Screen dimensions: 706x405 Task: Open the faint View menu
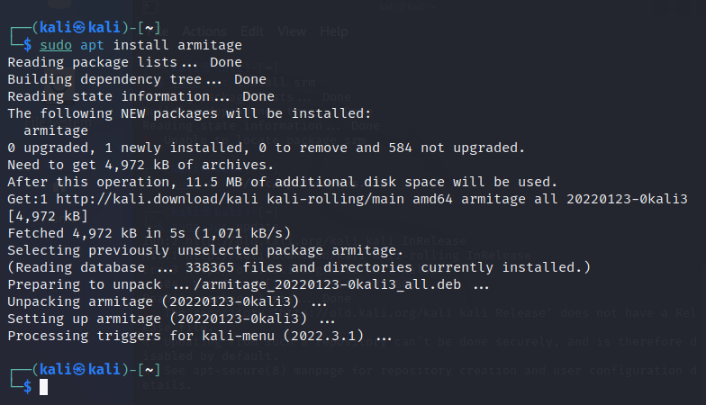(292, 31)
